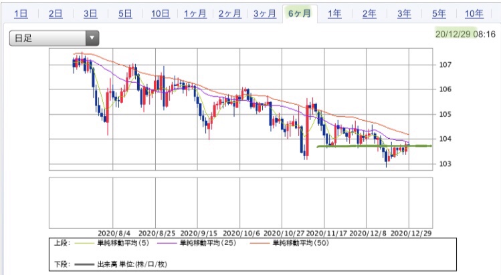Viewport: 501px width, 275px height.
Task: Switch to the 3日 range tab
Action: coord(90,14)
